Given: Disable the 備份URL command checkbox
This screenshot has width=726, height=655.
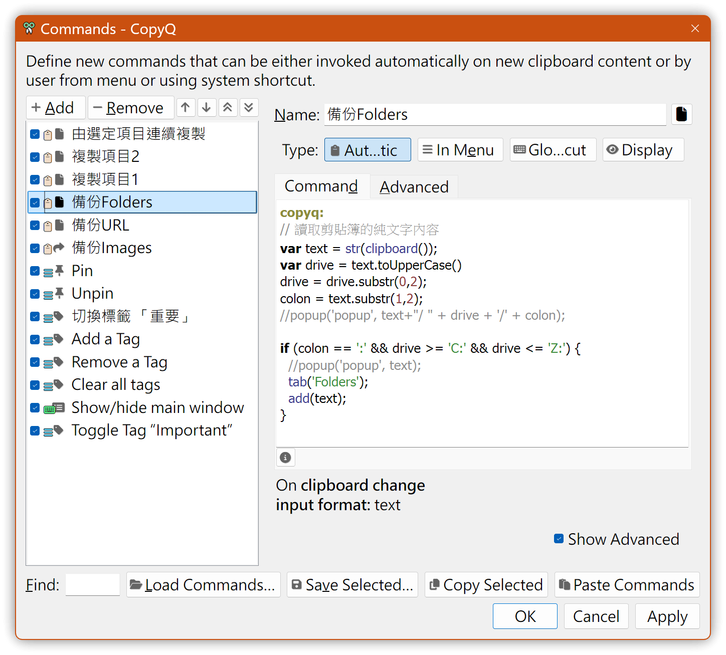Looking at the screenshot, I should coord(35,225).
